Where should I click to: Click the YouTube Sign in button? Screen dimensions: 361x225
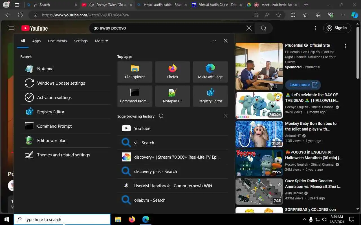click(337, 28)
